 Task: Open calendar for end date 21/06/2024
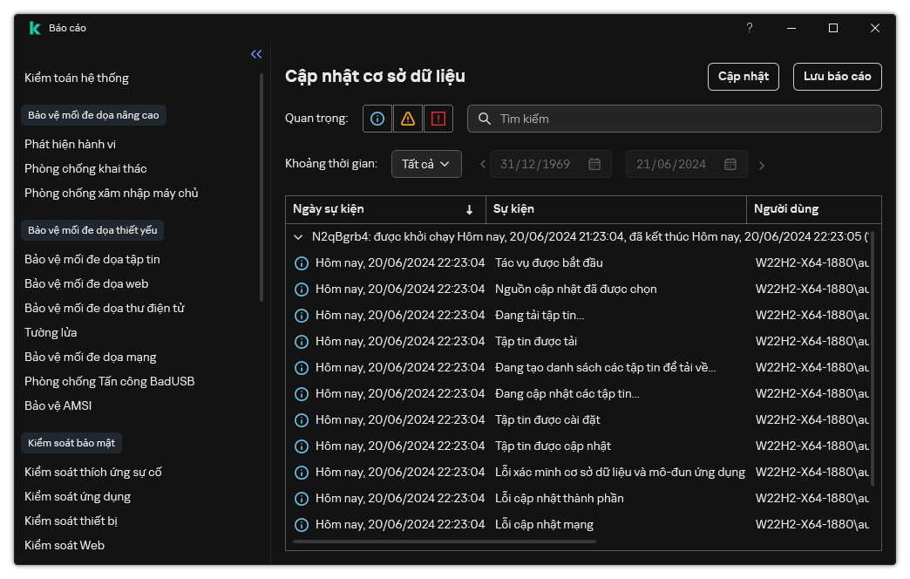tap(730, 165)
